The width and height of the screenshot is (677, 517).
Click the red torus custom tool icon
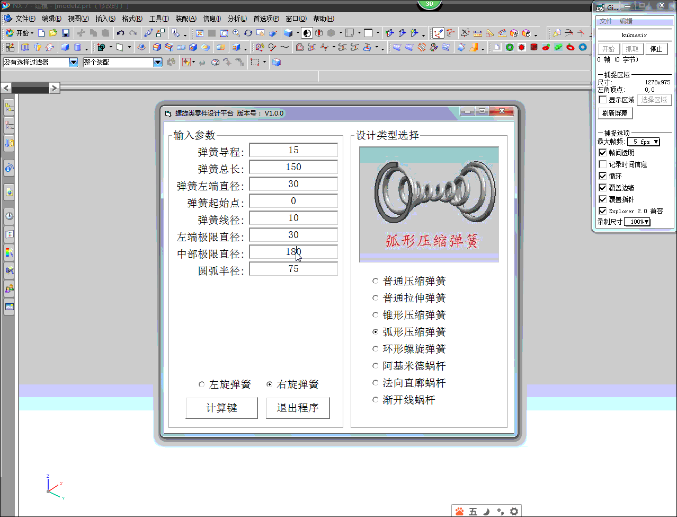click(570, 47)
